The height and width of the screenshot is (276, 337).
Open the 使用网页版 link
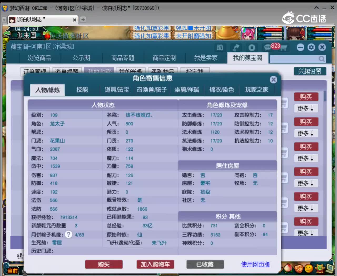pyautogui.click(x=255, y=264)
